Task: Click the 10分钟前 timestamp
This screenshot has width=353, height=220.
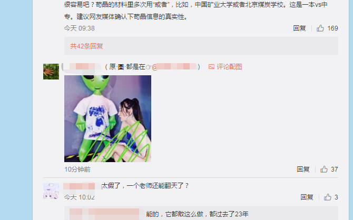Action: point(77,169)
